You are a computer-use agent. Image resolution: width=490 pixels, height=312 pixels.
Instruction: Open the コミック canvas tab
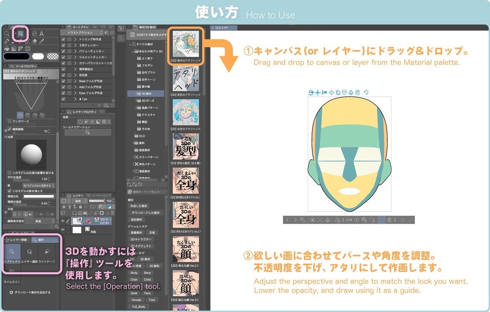(224, 28)
